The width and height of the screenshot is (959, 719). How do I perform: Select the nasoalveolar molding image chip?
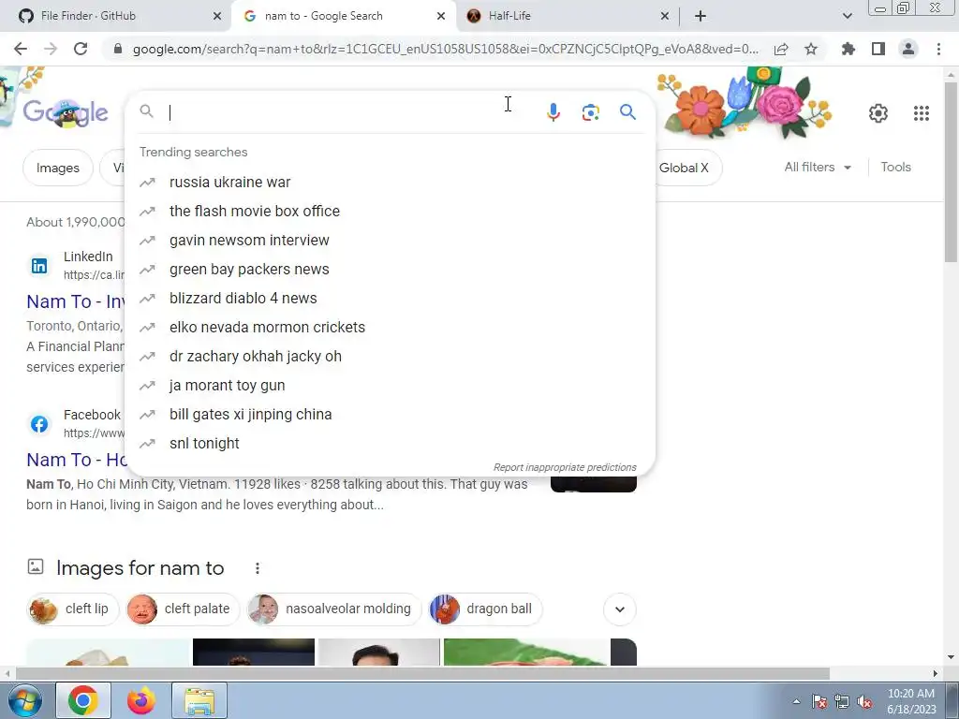(x=334, y=609)
